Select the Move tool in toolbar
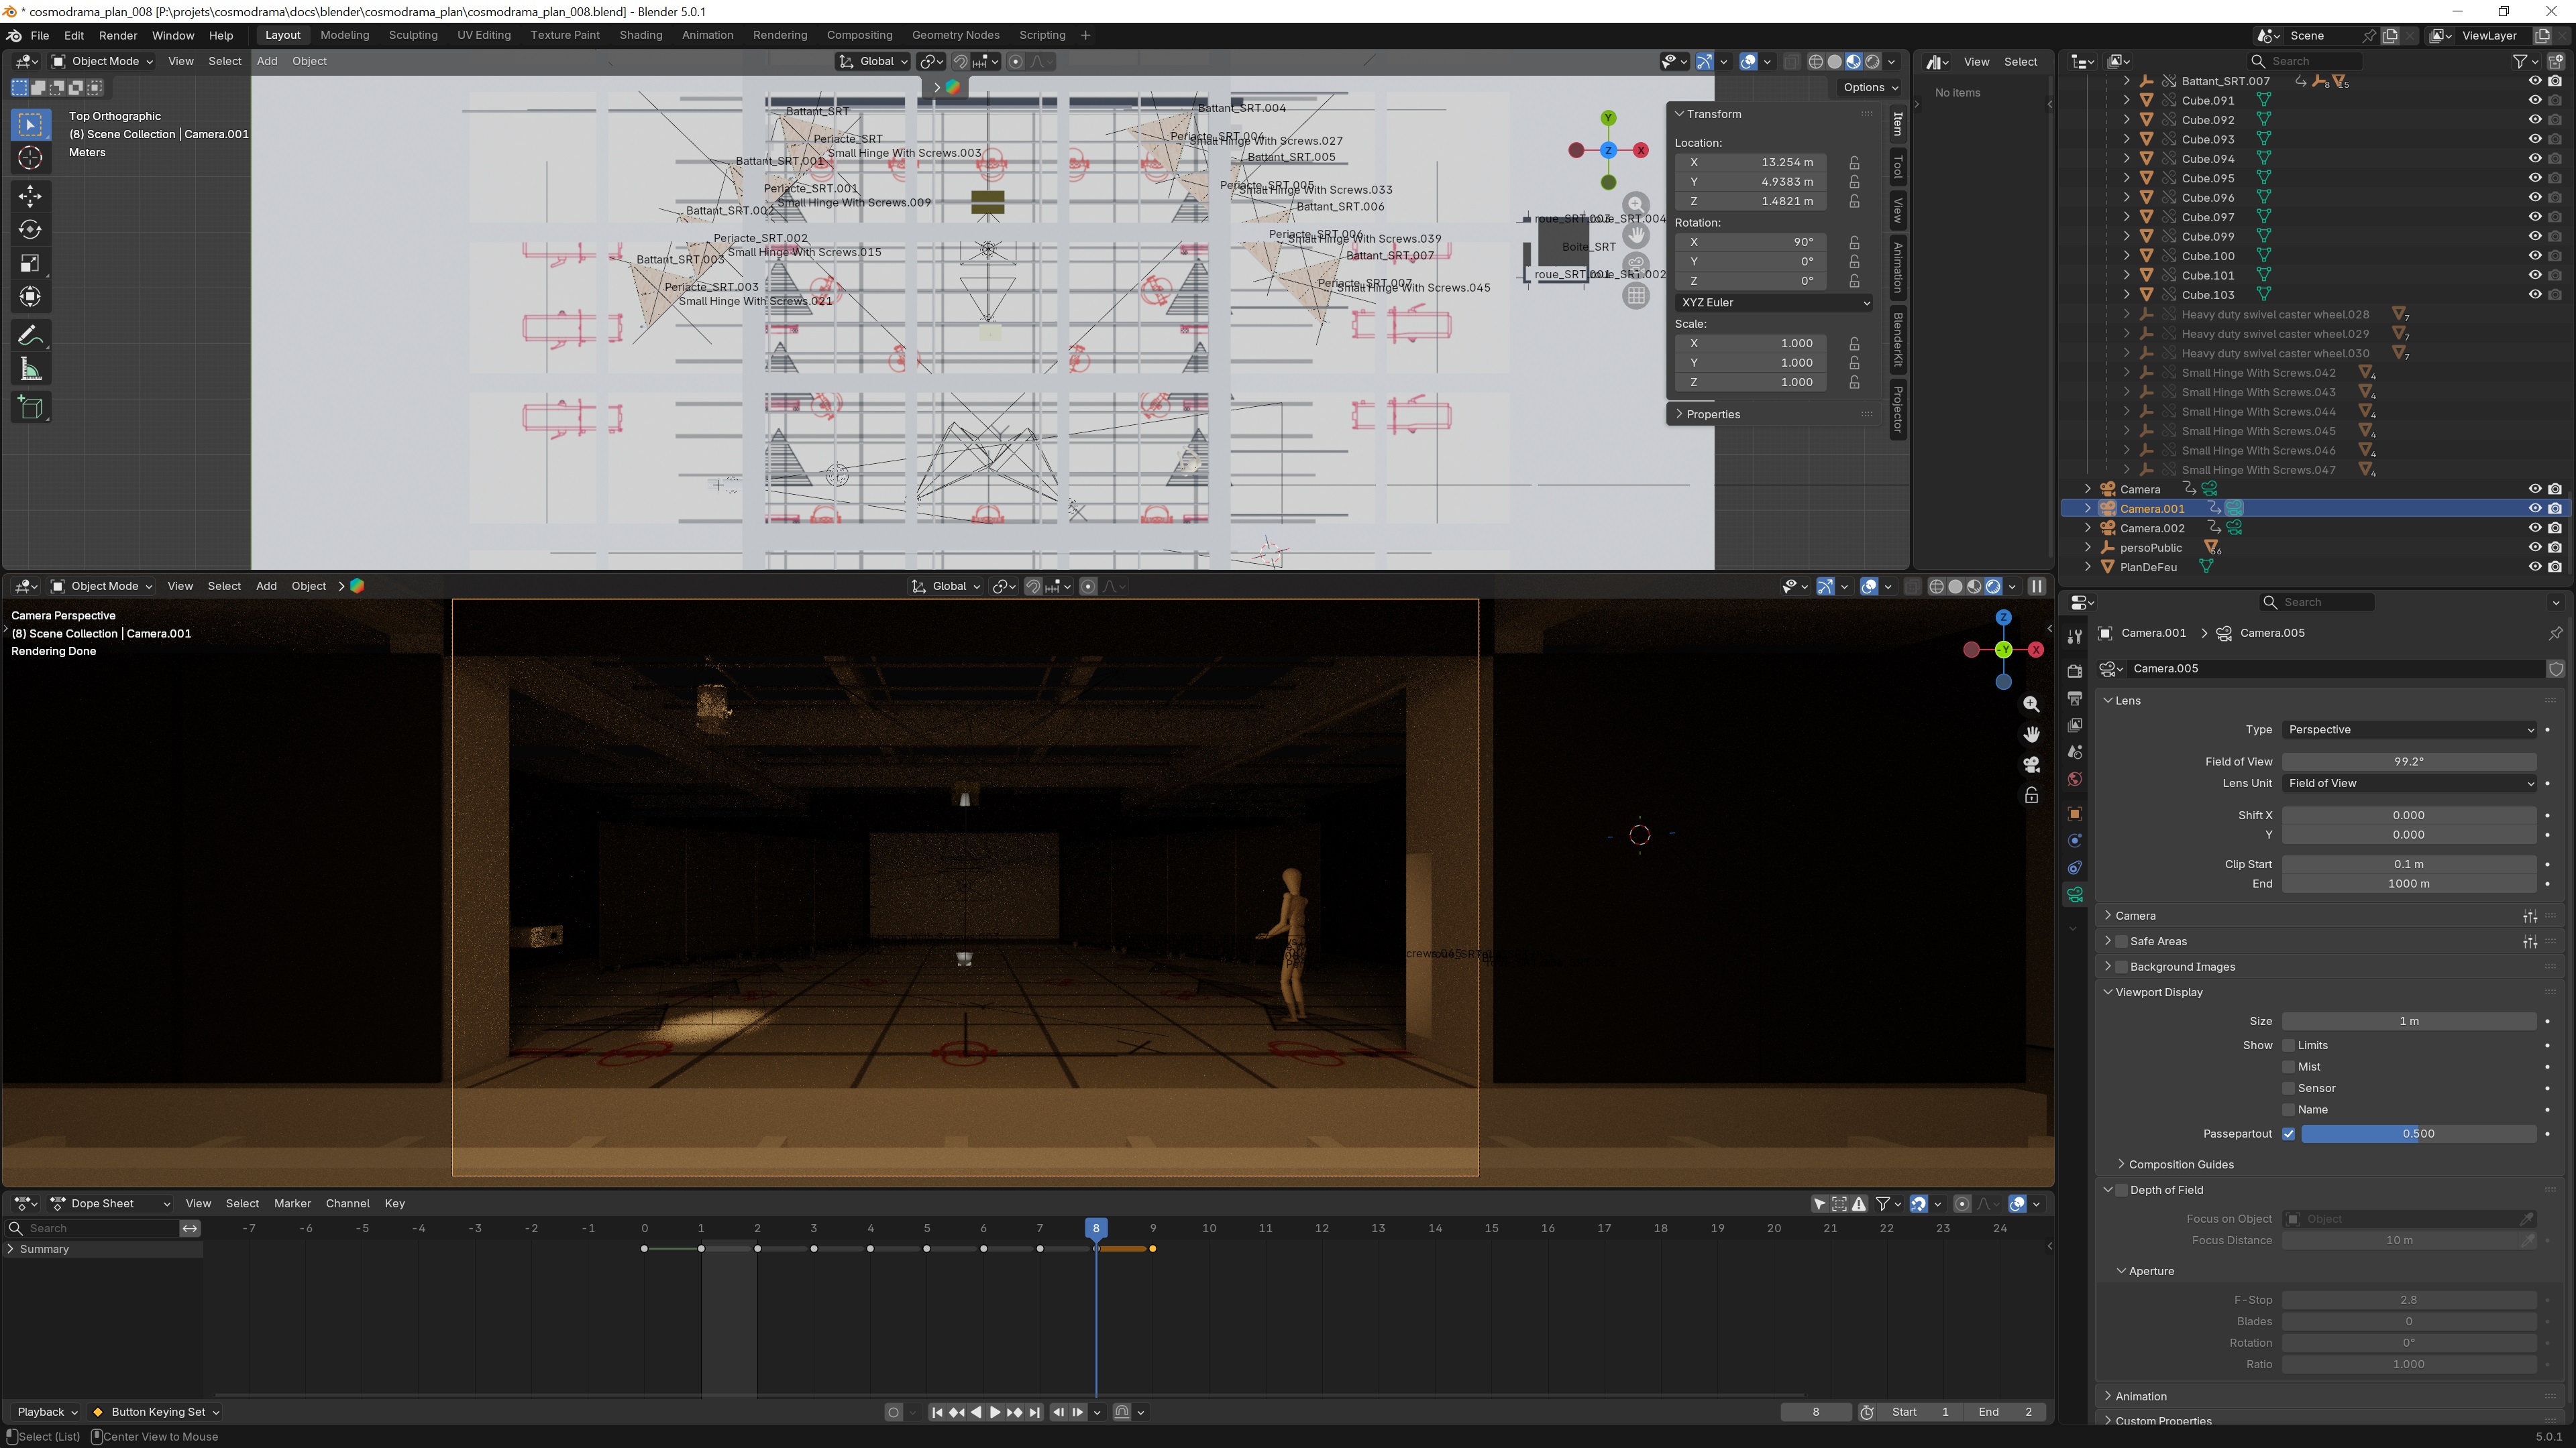The image size is (2576, 1448). [x=30, y=195]
